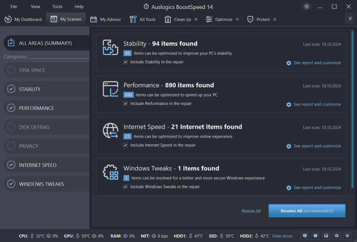The width and height of the screenshot is (357, 242).
Task: Click Resolve All (recommended) button
Action: [x=307, y=211]
